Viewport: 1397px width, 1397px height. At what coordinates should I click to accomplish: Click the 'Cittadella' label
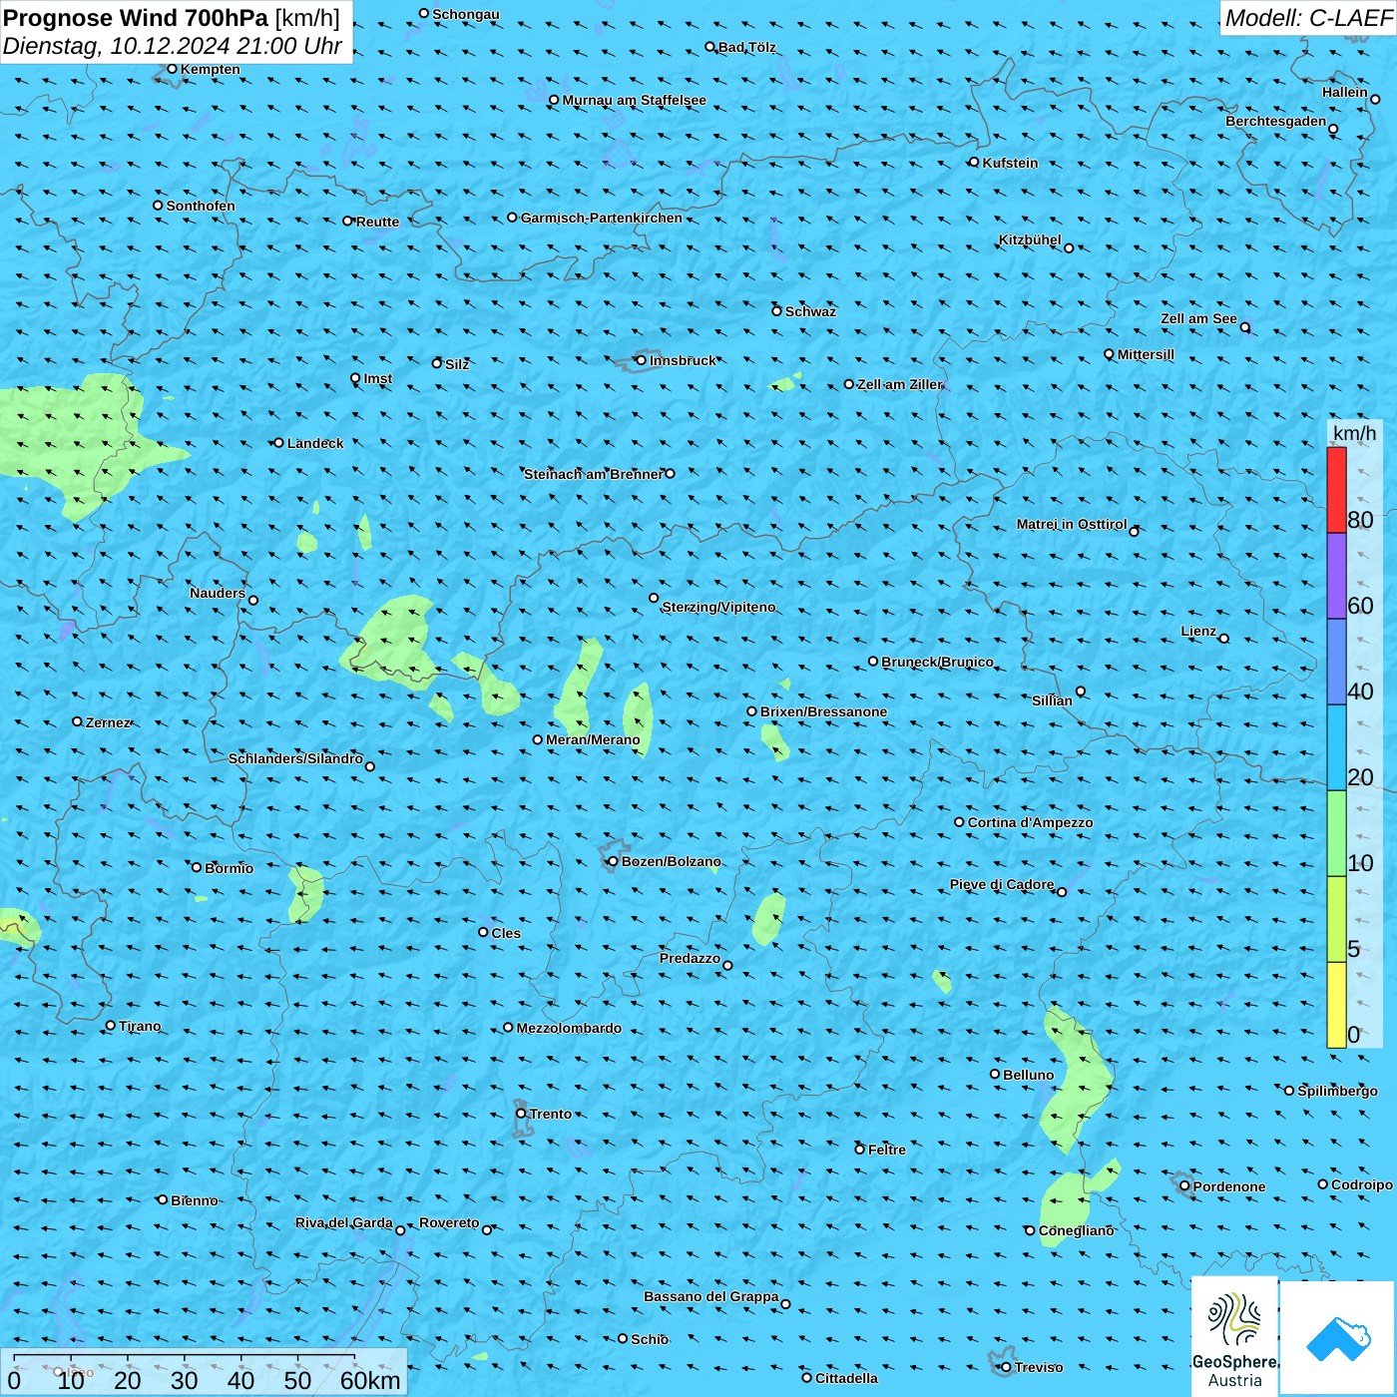pos(846,1378)
